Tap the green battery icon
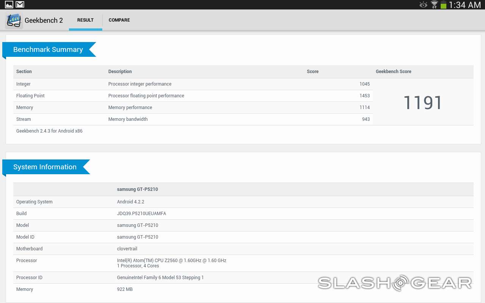The height and width of the screenshot is (303, 485). click(x=443, y=5)
